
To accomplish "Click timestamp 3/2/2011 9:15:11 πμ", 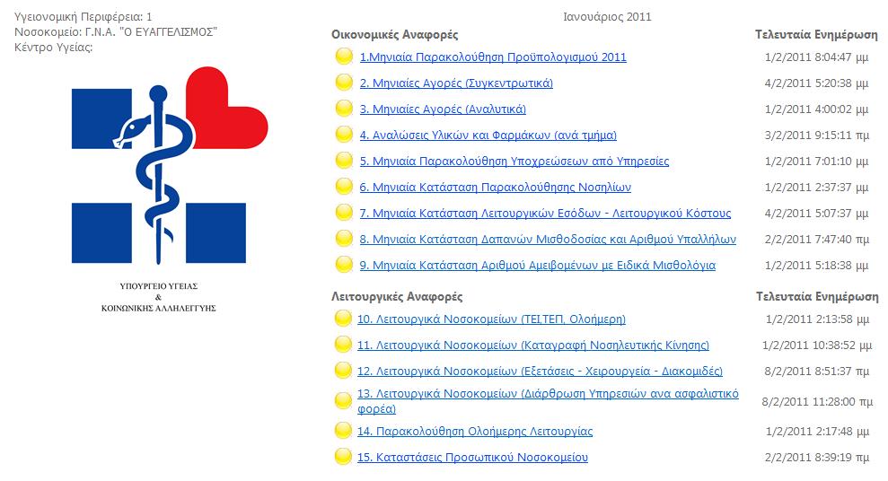I will 816,136.
